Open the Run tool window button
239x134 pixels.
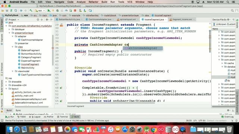[10, 117]
